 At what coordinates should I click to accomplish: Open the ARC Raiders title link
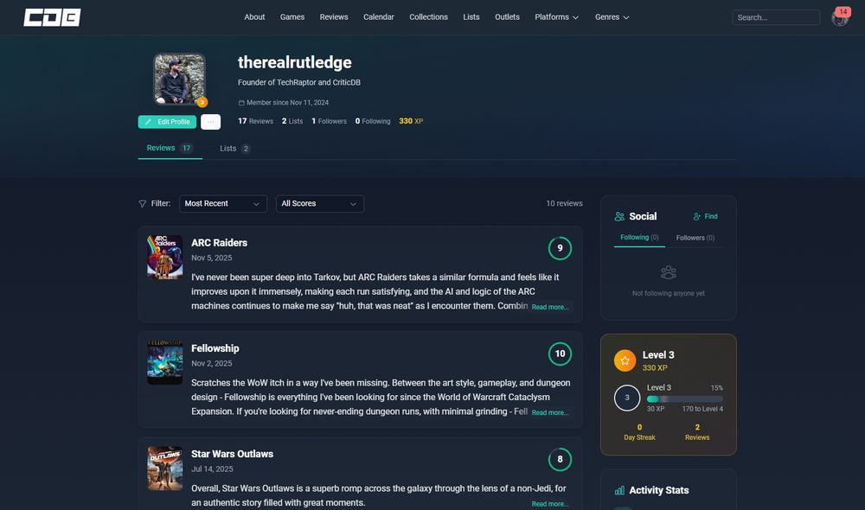point(219,243)
